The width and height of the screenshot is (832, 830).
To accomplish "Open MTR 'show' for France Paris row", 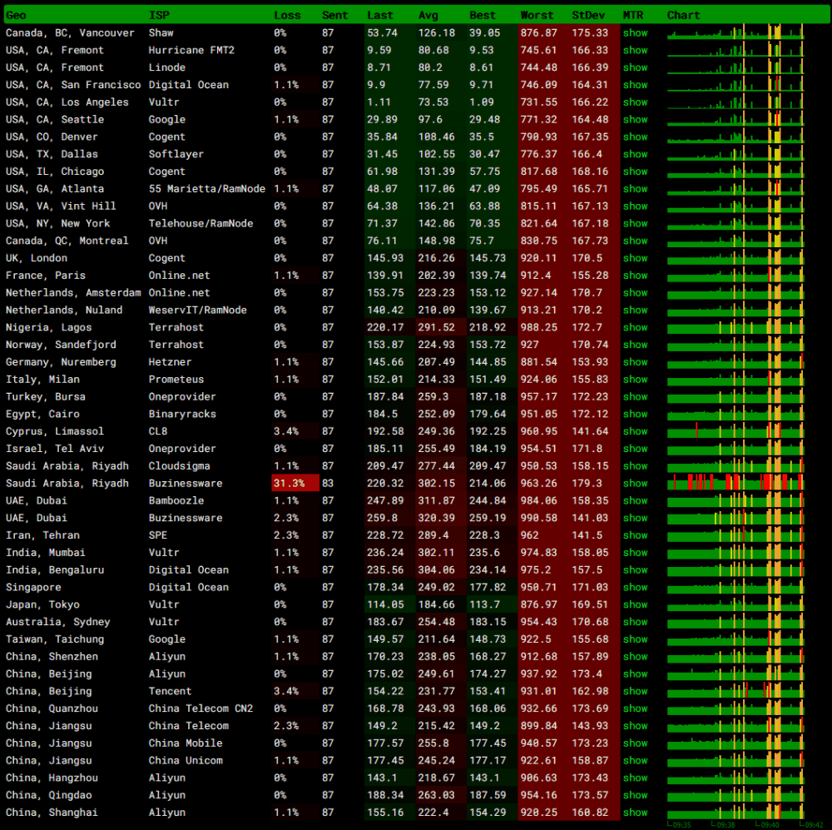I will (x=635, y=276).
